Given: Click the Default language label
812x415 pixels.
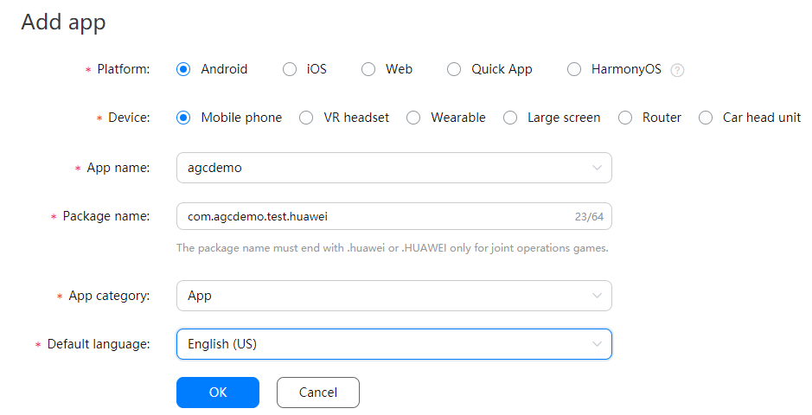Looking at the screenshot, I should pyautogui.click(x=99, y=344).
